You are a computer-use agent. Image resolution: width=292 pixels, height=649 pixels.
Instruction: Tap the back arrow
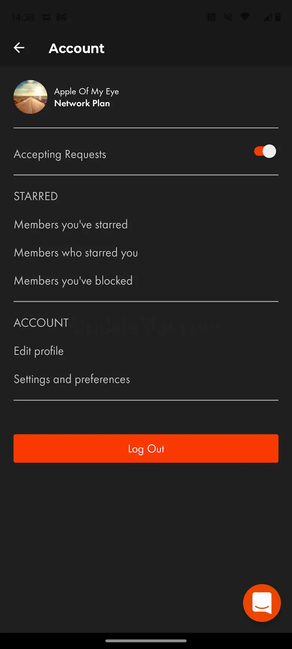(19, 48)
